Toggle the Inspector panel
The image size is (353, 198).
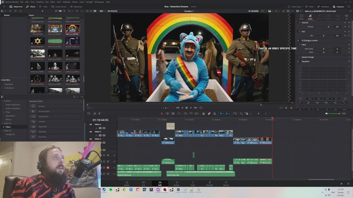[x=338, y=7]
